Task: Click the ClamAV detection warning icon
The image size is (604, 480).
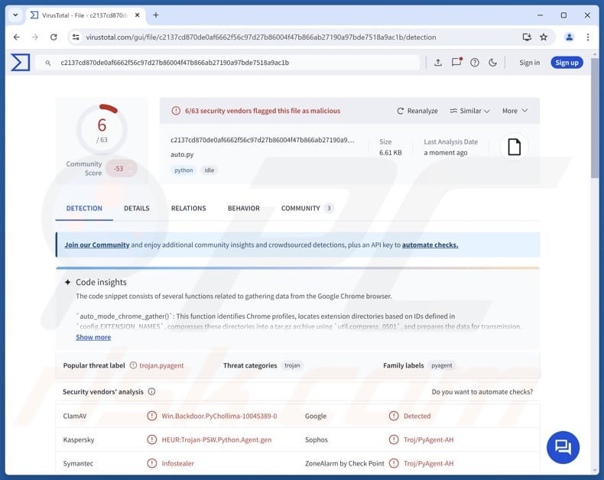Action: tap(152, 416)
